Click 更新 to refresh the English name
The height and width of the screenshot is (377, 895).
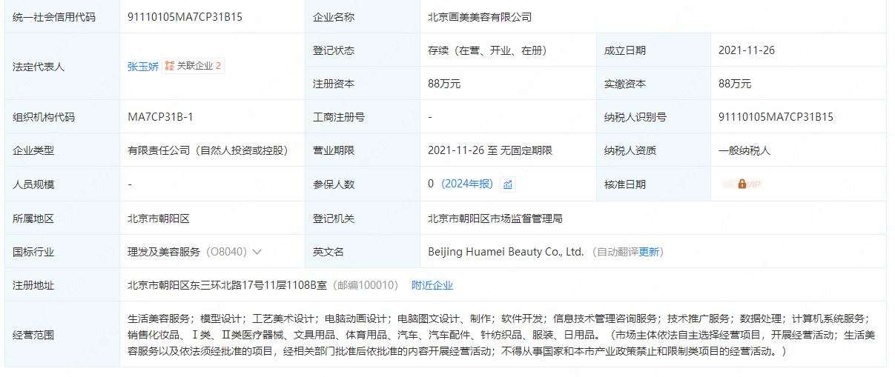point(650,252)
